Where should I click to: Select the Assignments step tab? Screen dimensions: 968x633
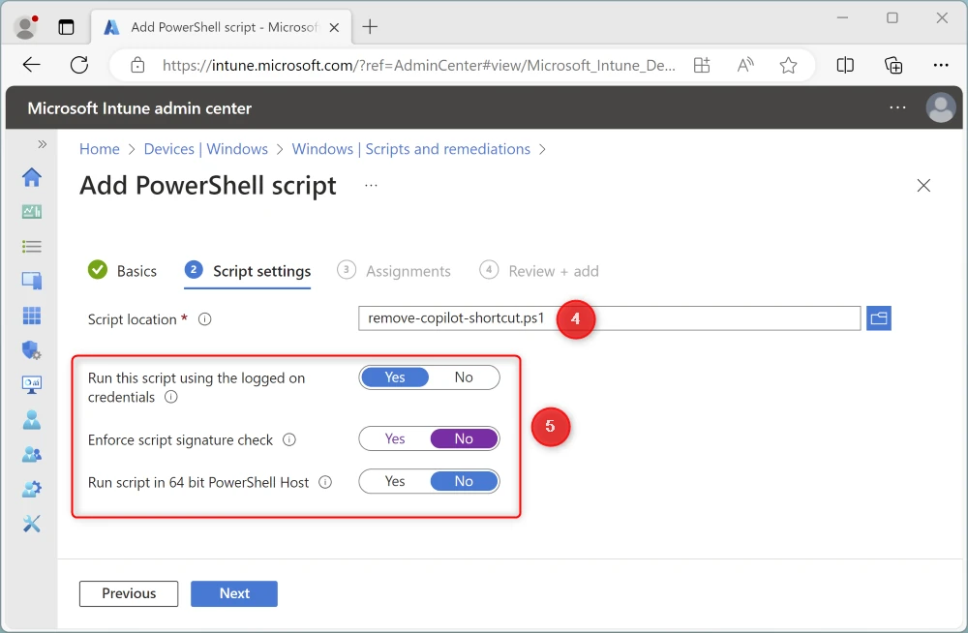coord(394,271)
